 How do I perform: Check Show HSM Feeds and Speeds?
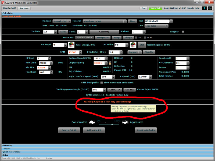[x=101, y=82]
